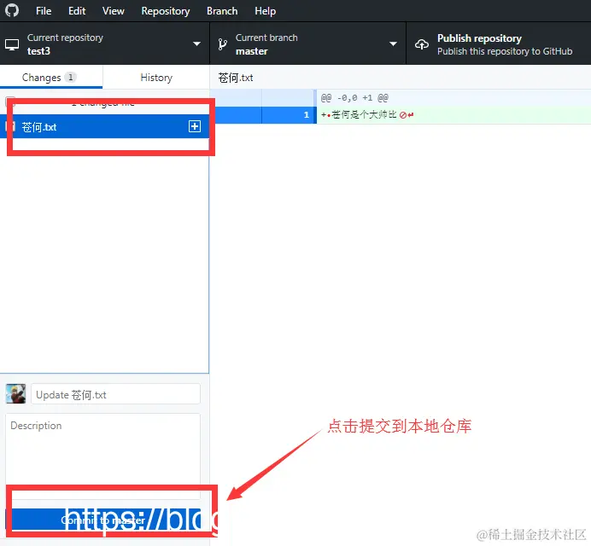The width and height of the screenshot is (591, 546).
Task: Click line number 1 in the diff gutter
Action: pyautogui.click(x=306, y=115)
